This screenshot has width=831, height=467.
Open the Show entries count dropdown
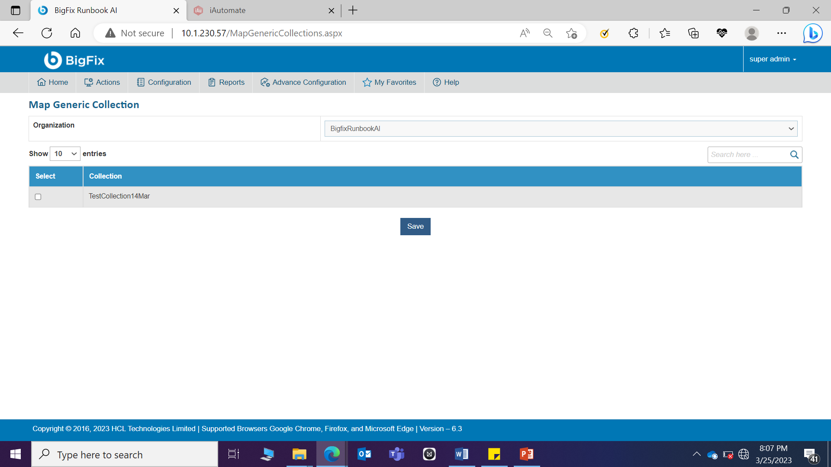(65, 154)
